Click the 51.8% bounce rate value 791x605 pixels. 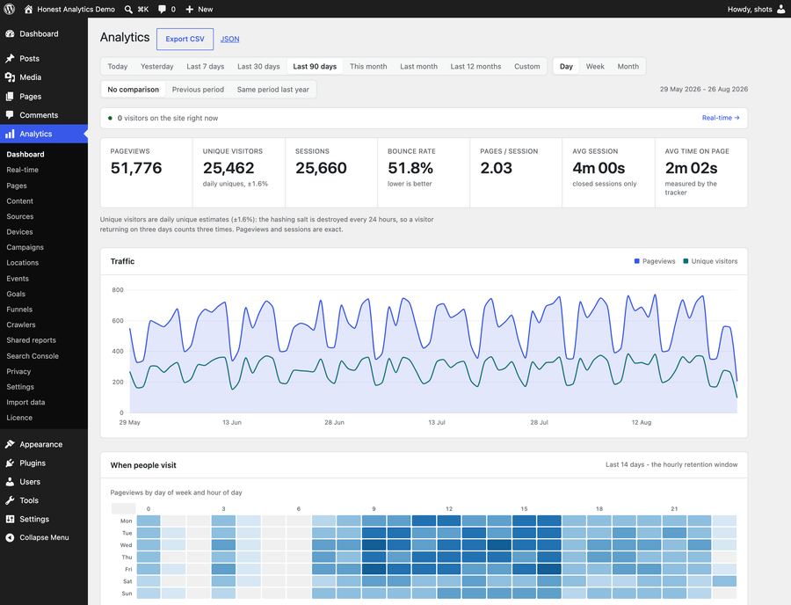click(x=410, y=168)
